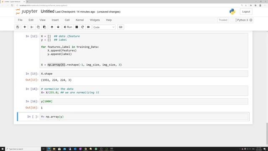Viewport: 268px width, 151px height.
Task: Run the selected cell
Action: pos(68,27)
